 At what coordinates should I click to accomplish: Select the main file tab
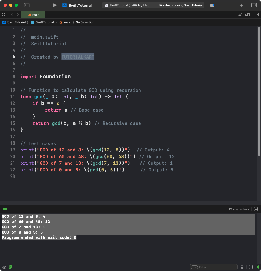tap(33, 15)
